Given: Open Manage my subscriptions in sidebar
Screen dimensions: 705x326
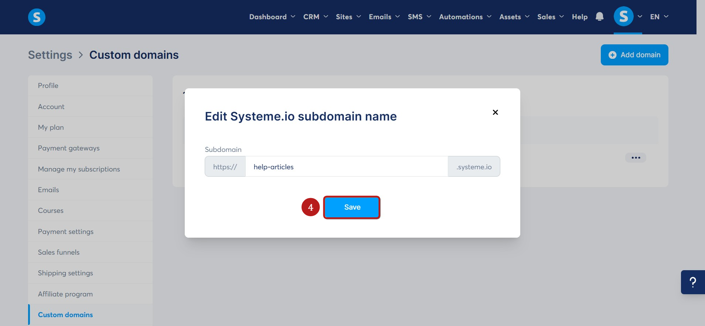Looking at the screenshot, I should (x=90, y=169).
